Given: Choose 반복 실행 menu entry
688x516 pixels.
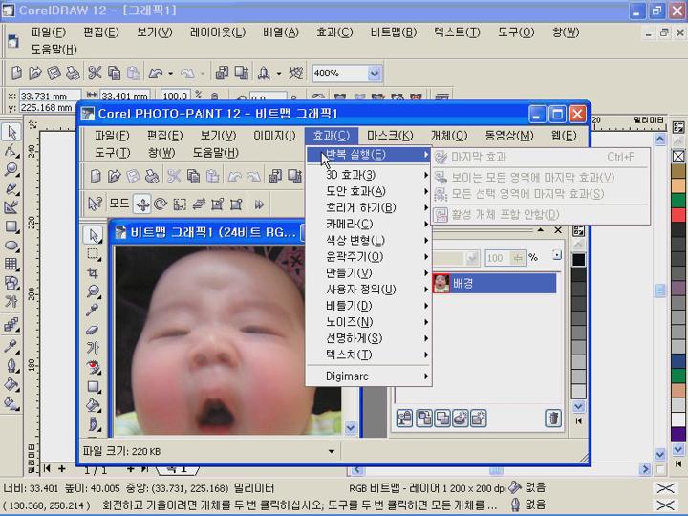Looking at the screenshot, I should [x=369, y=155].
